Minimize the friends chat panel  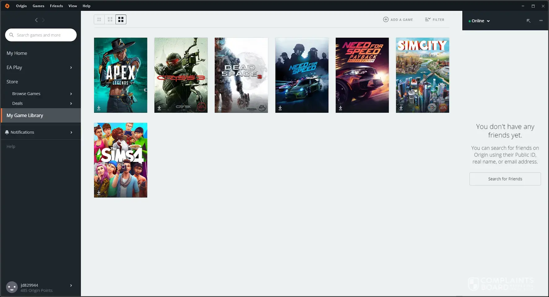tap(541, 21)
